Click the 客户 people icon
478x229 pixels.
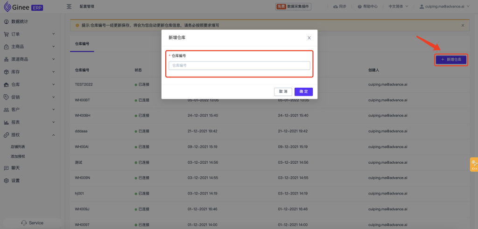[6, 110]
